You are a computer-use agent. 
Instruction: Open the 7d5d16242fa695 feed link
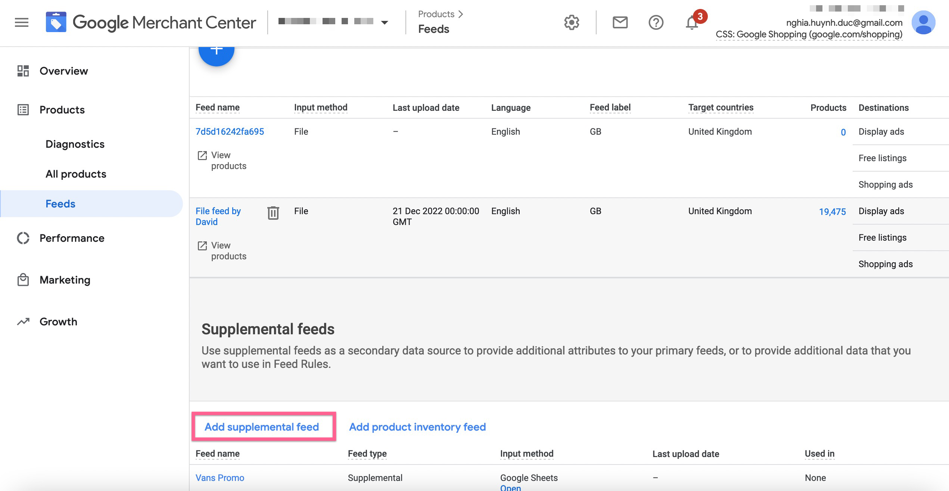[x=230, y=132]
